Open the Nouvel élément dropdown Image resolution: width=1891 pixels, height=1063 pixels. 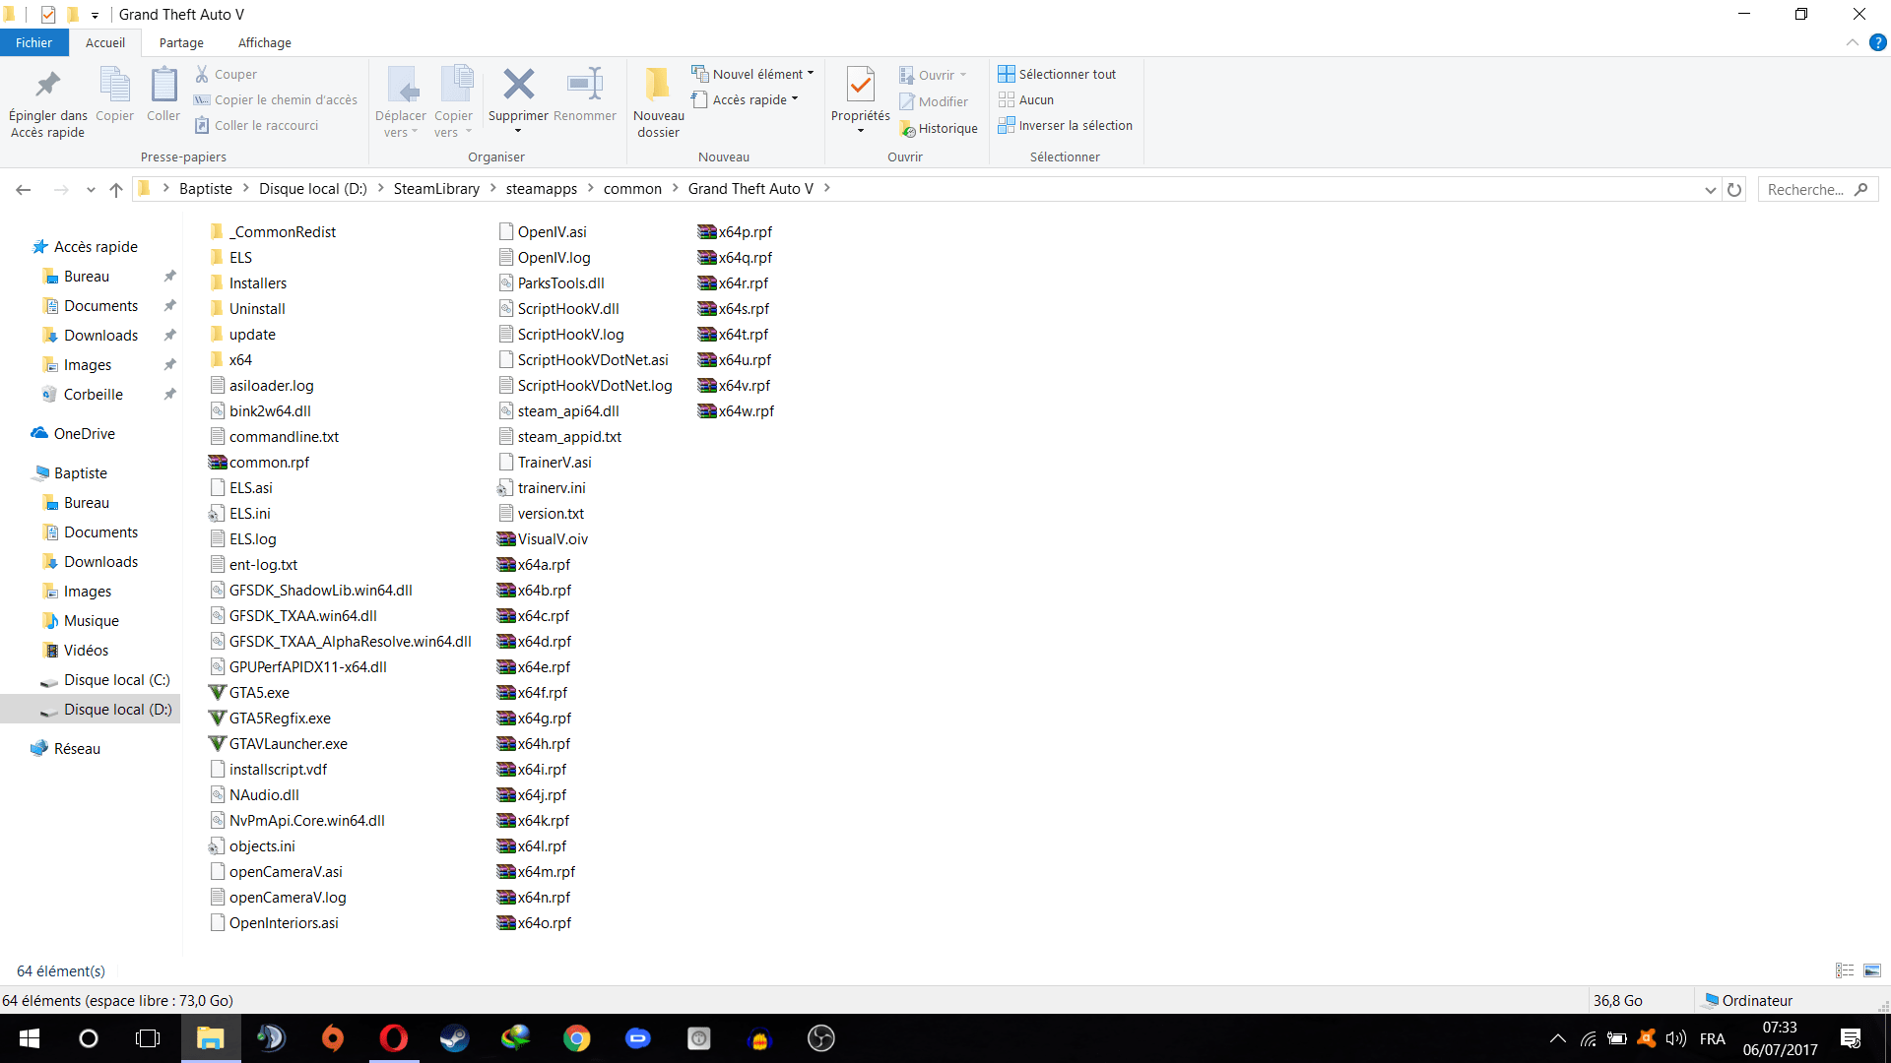click(x=753, y=74)
